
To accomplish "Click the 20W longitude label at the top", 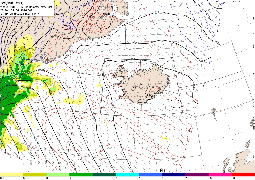I will 135,1.
